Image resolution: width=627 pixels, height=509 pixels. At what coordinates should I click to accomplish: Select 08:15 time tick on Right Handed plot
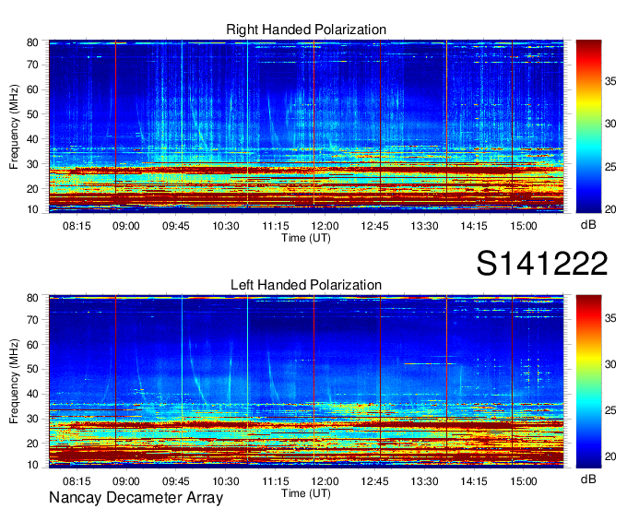tap(77, 226)
